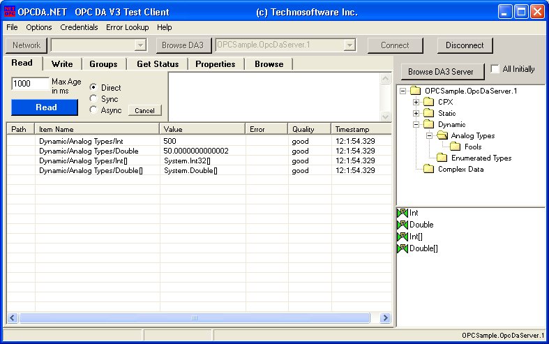Image resolution: width=549 pixels, height=344 pixels.
Task: Click the Quality column header
Action: tap(310, 129)
